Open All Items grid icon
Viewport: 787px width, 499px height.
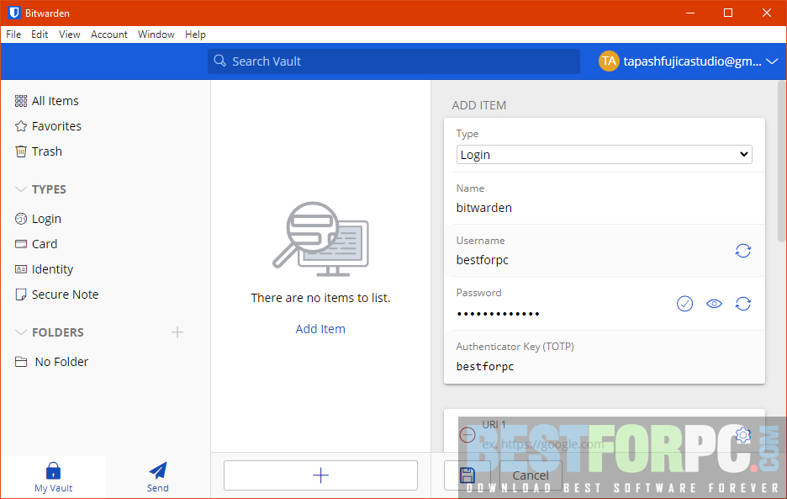[20, 101]
